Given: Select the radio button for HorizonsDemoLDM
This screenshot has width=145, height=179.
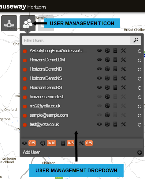Looking at the screenshot, I should (x=139, y=60).
